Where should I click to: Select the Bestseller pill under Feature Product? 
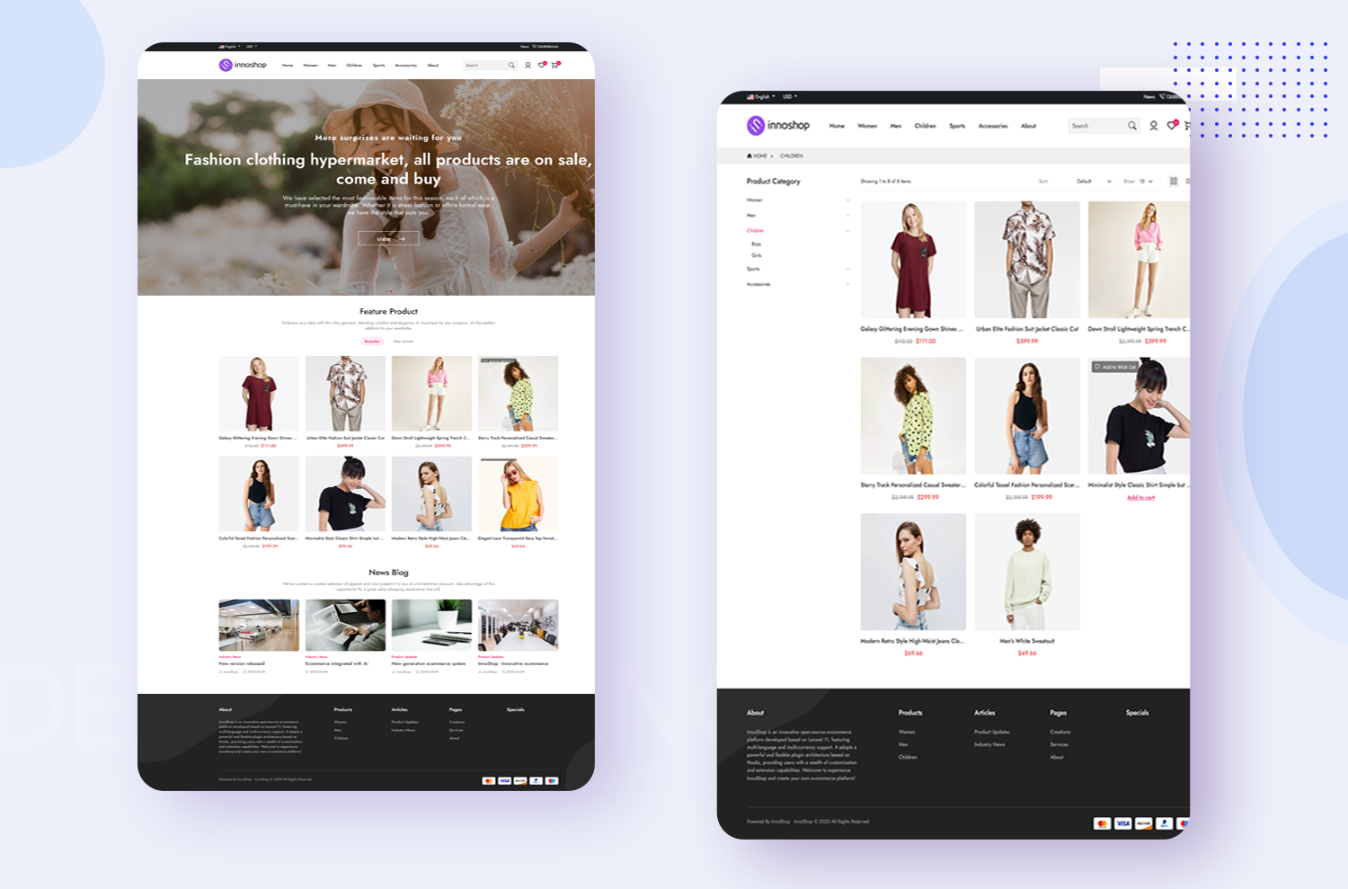pyautogui.click(x=372, y=342)
